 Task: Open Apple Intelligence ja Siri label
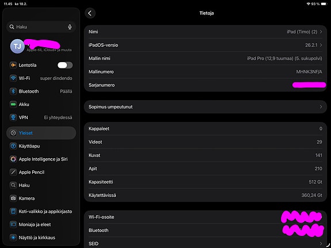tap(43, 159)
